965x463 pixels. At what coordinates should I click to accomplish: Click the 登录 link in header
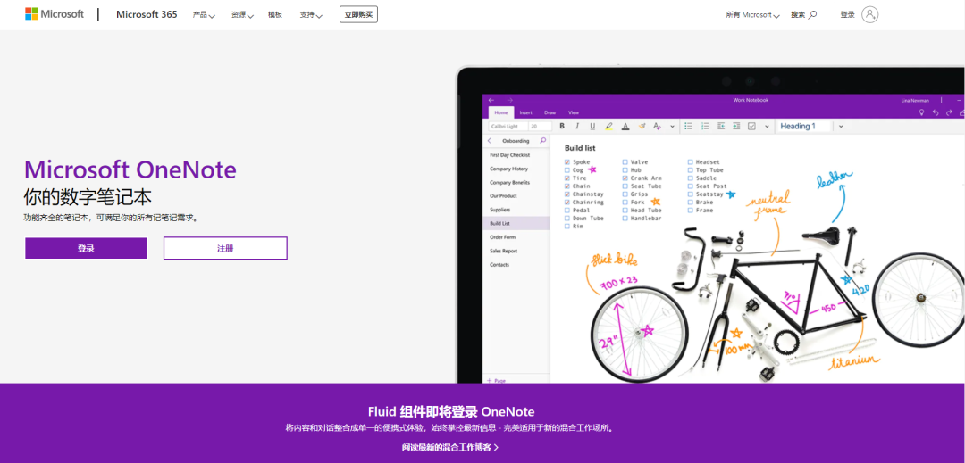point(847,15)
